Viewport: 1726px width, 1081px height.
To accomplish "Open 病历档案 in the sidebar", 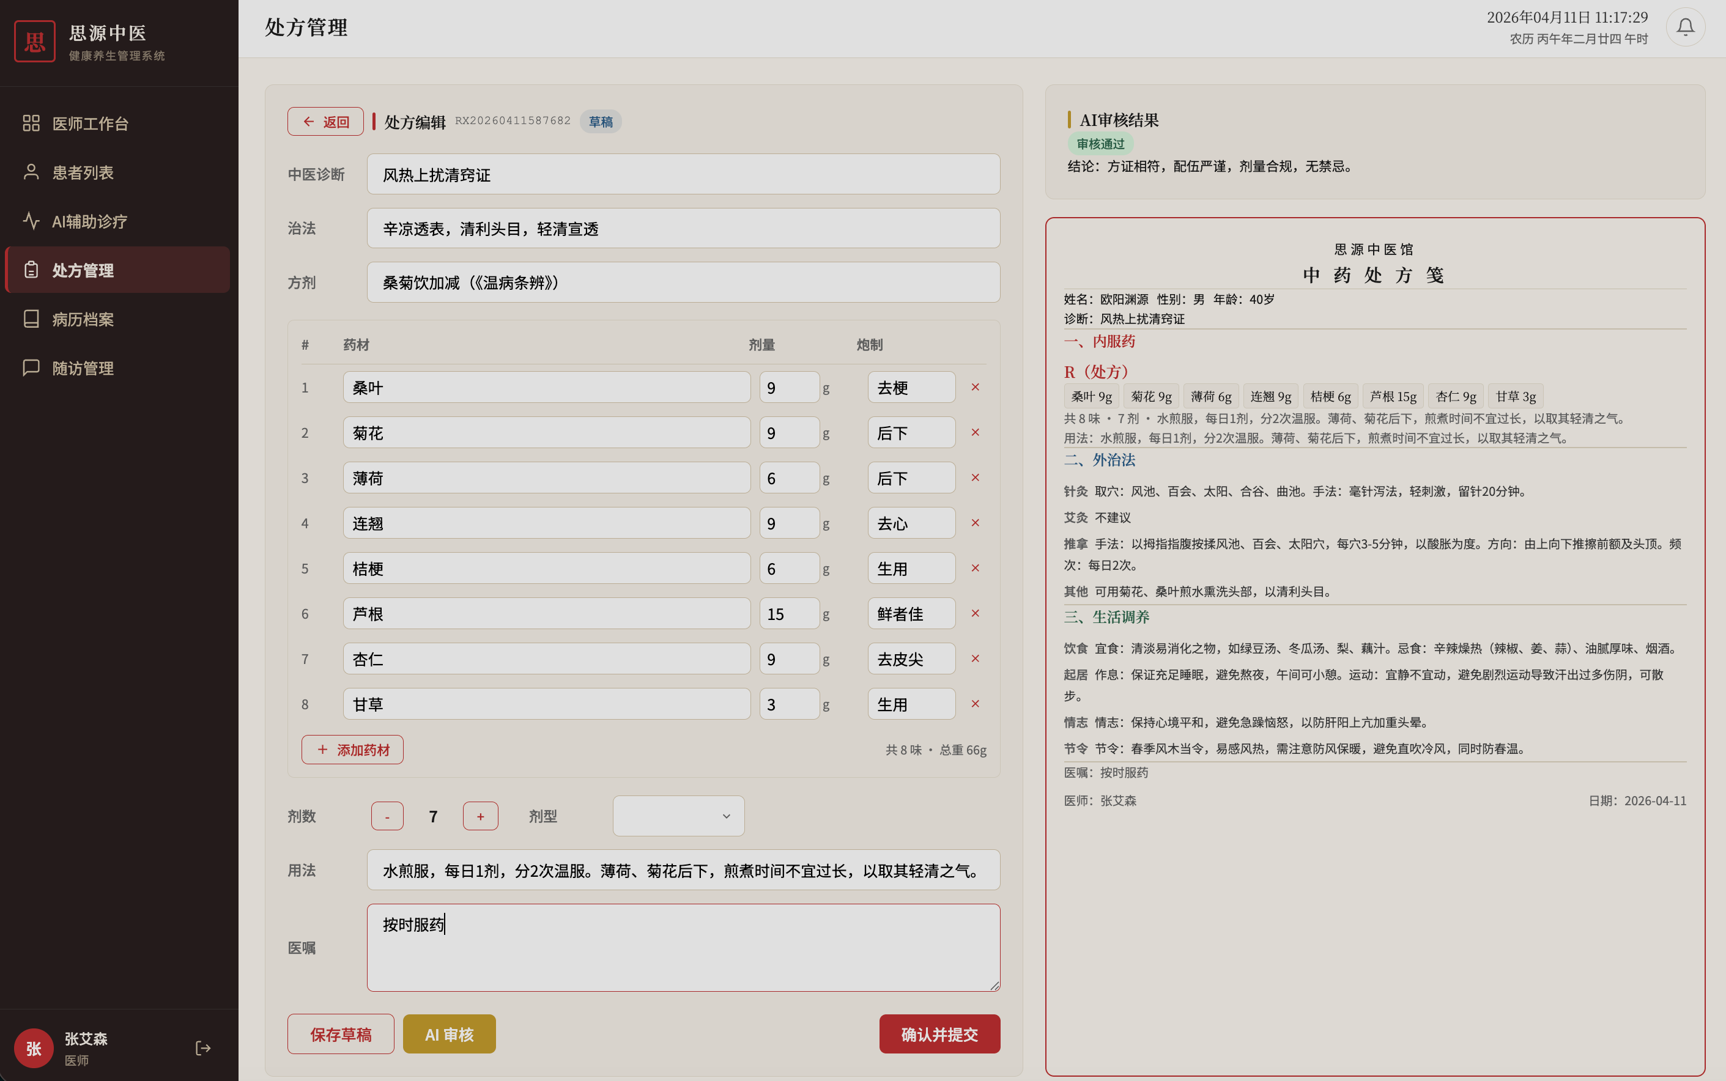I will tap(83, 320).
